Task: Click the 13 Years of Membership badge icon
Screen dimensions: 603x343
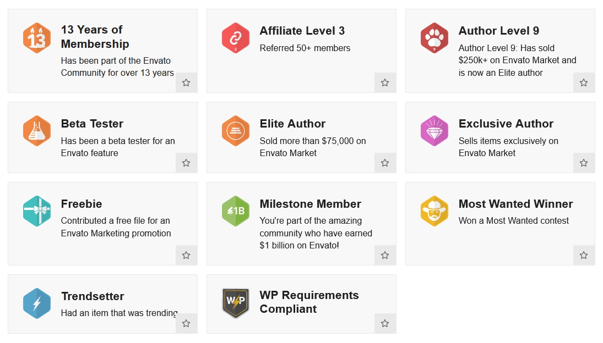Action: coord(37,38)
